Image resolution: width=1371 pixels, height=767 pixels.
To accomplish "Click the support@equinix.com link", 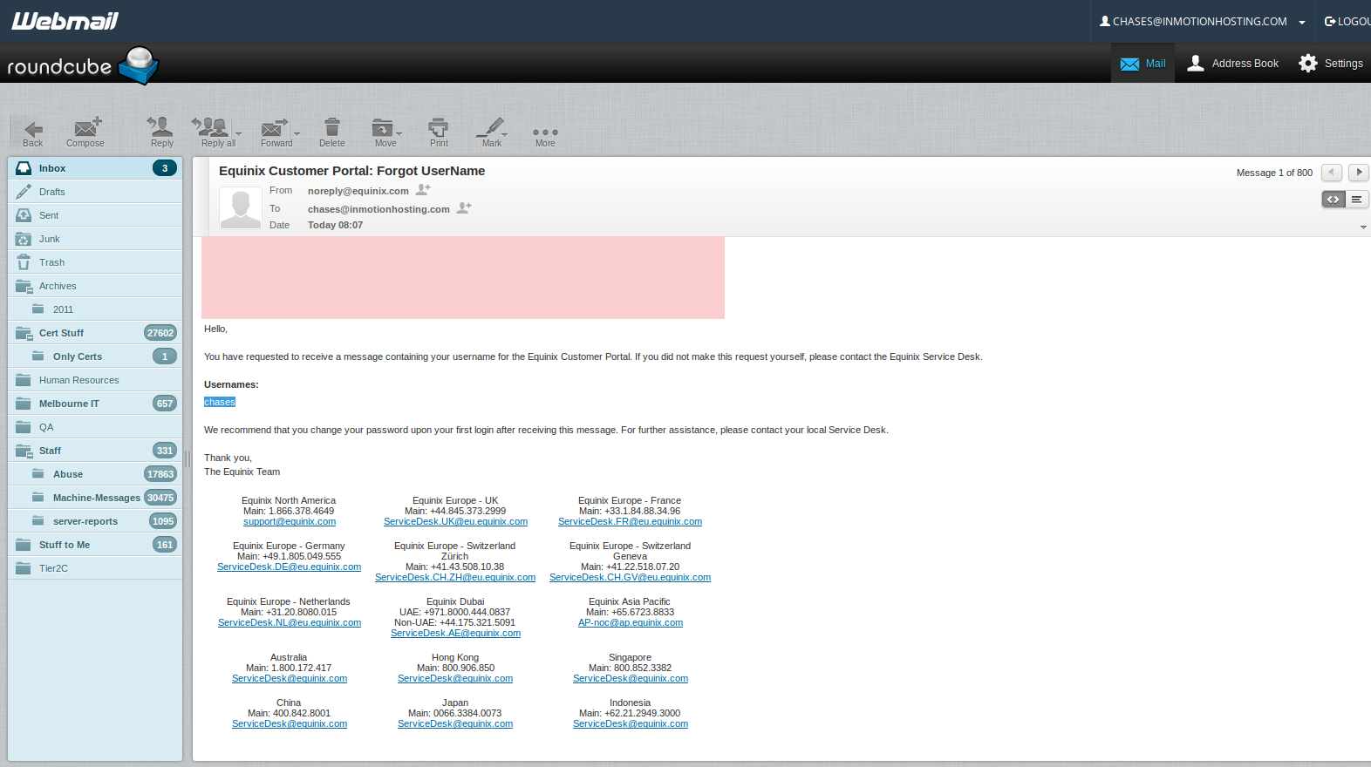I will click(290, 522).
